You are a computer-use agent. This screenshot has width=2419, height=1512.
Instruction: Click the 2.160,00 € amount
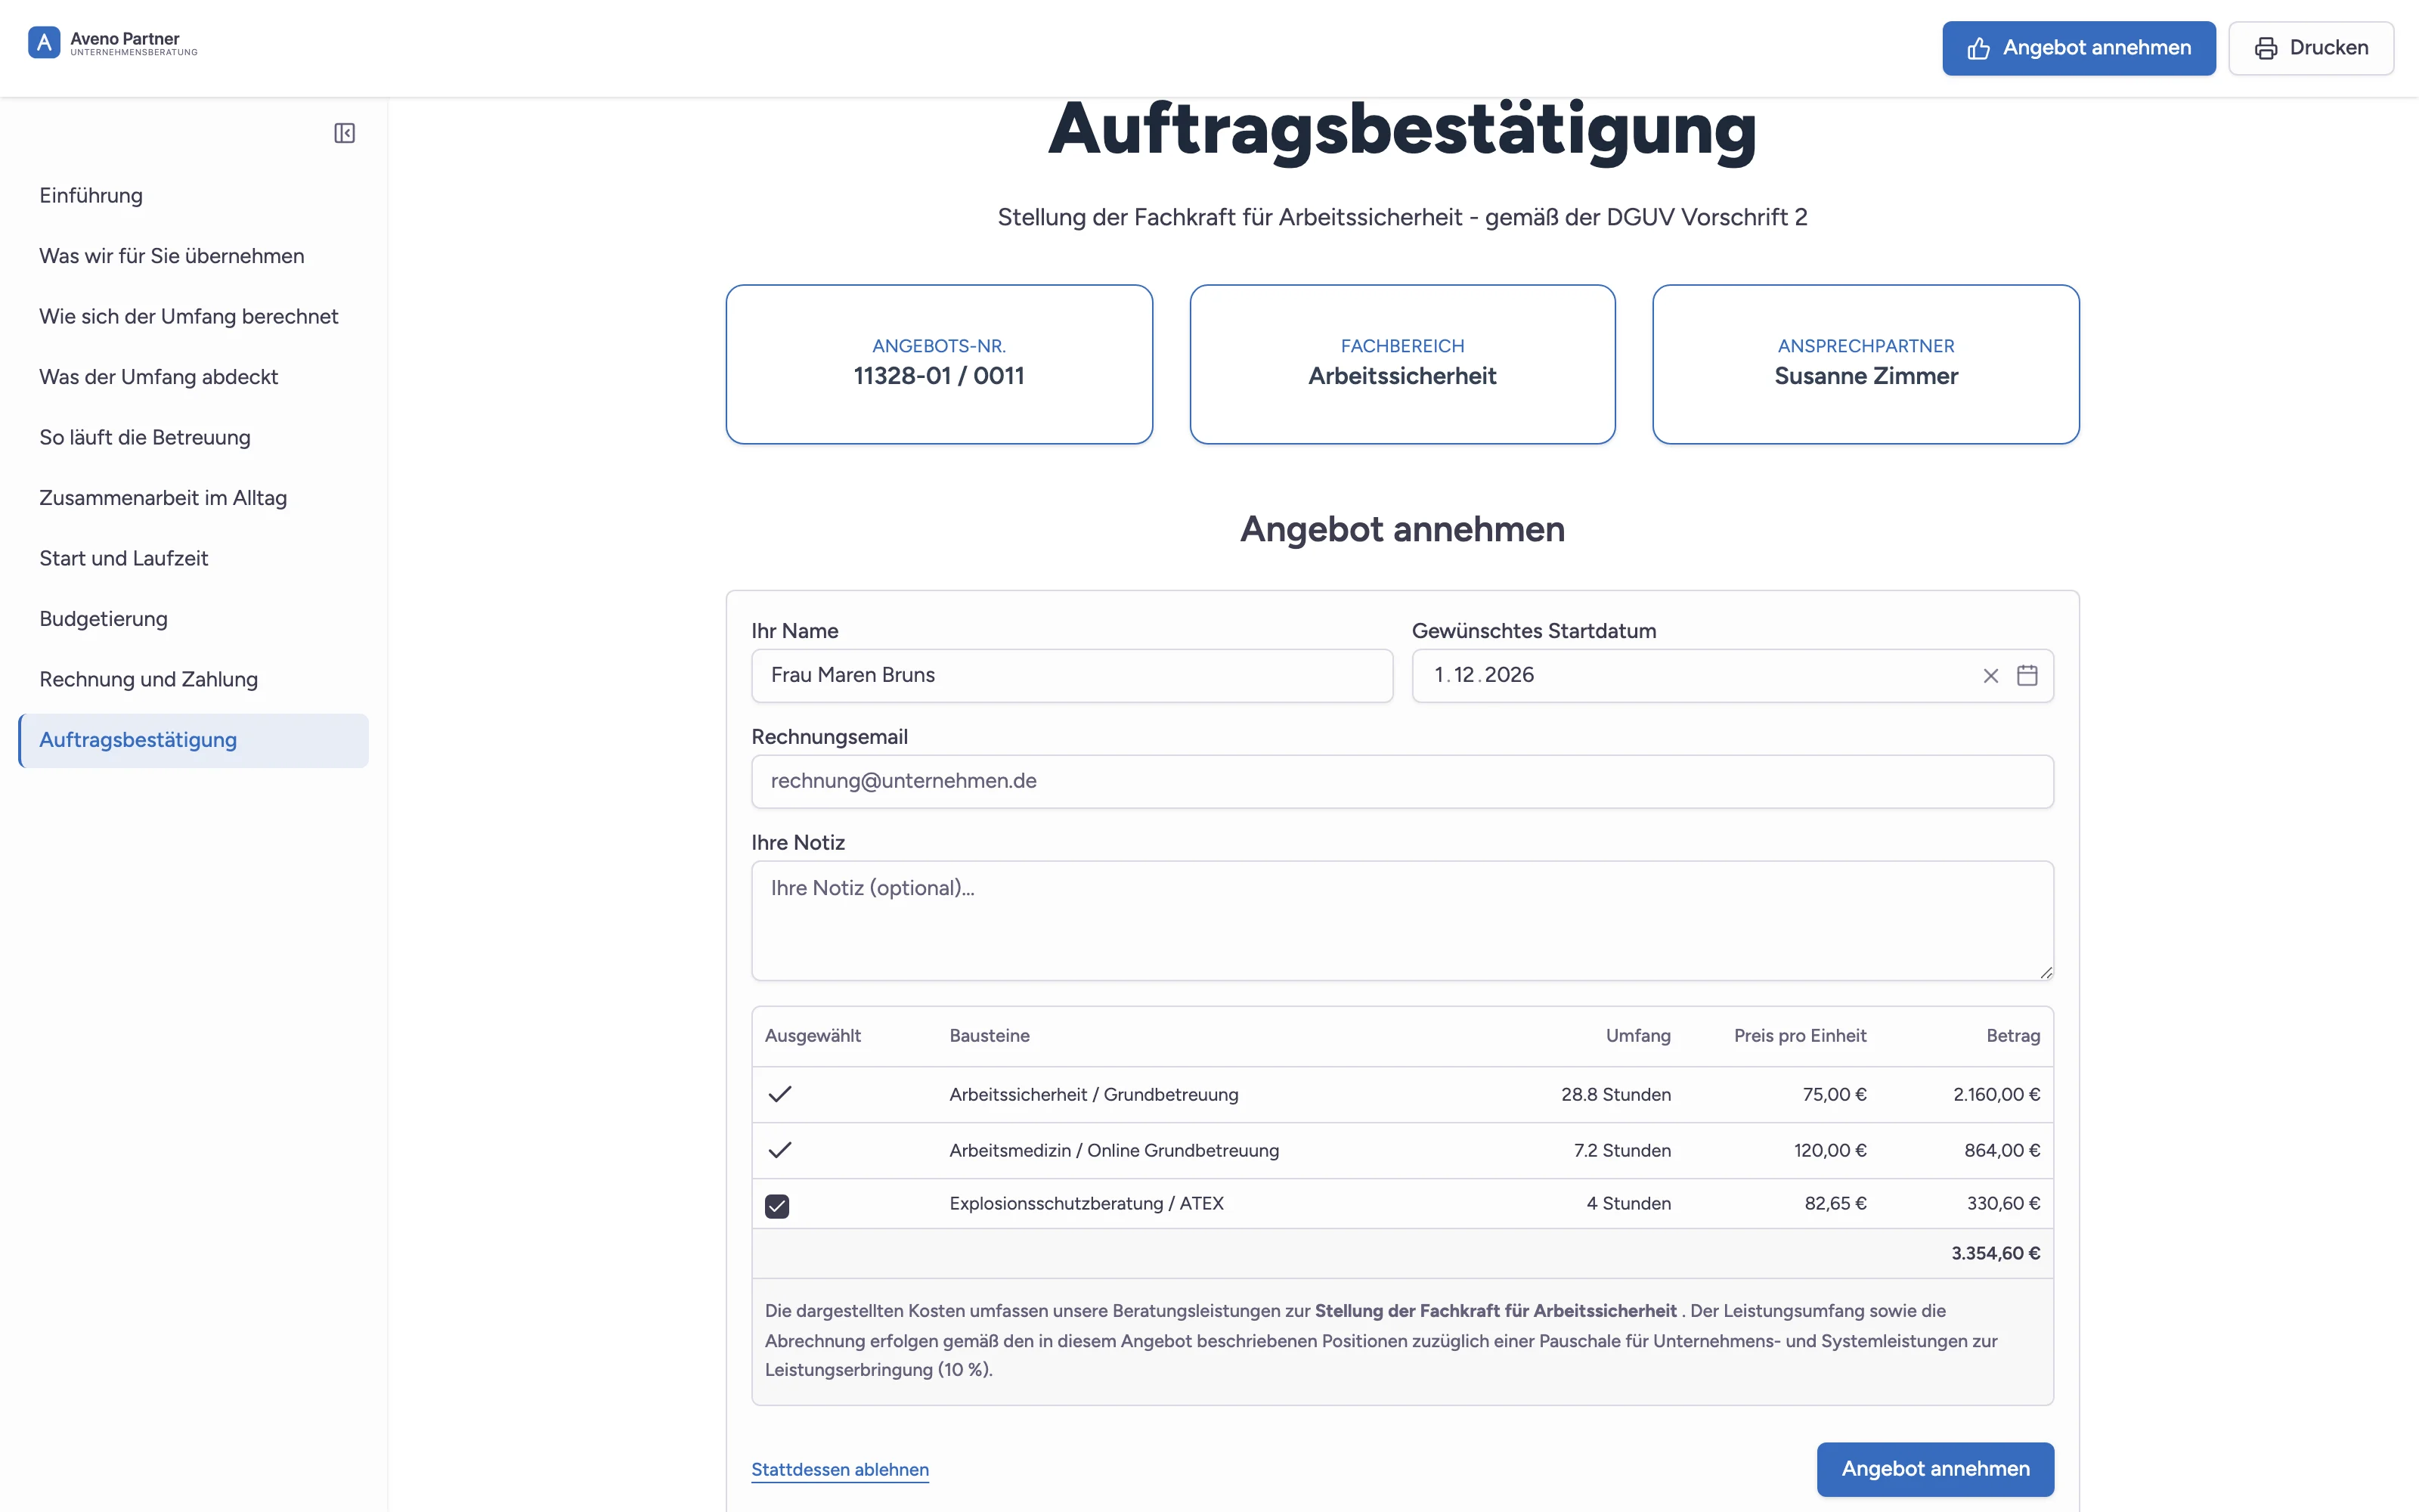[x=1996, y=1095]
